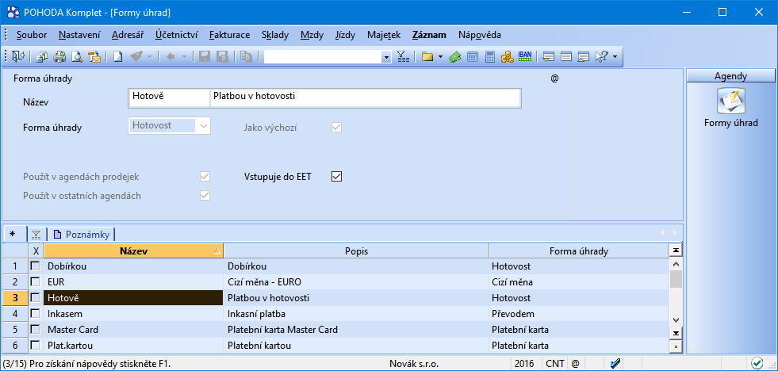Image resolution: width=778 pixels, height=371 pixels.
Task: Select the asterisk all-records tab
Action: 13,234
